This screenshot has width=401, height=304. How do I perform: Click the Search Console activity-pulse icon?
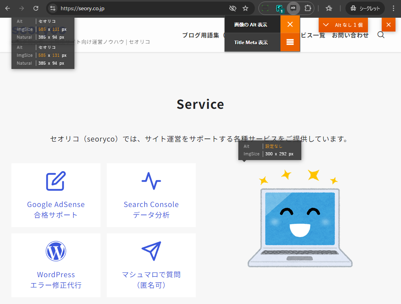(x=151, y=181)
